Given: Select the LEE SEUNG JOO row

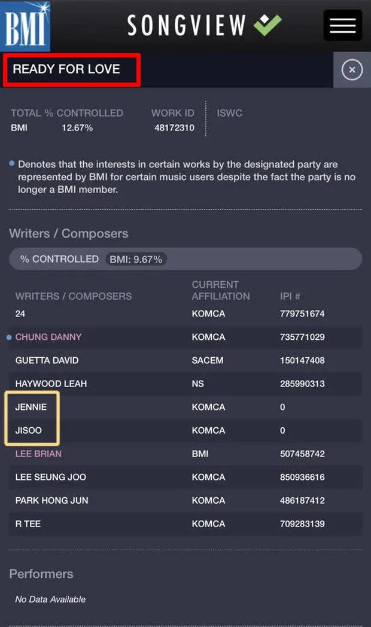Looking at the screenshot, I should pos(185,477).
